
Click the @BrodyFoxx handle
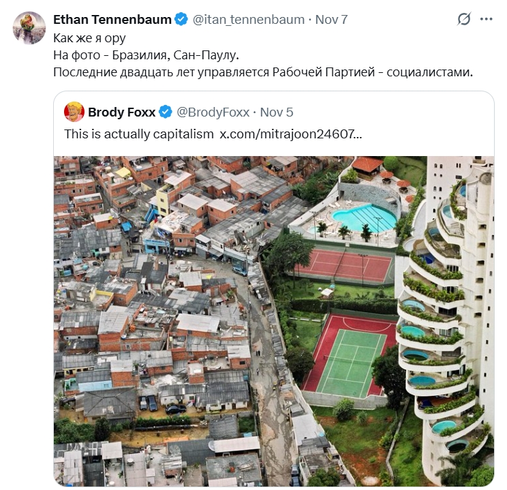pyautogui.click(x=213, y=112)
